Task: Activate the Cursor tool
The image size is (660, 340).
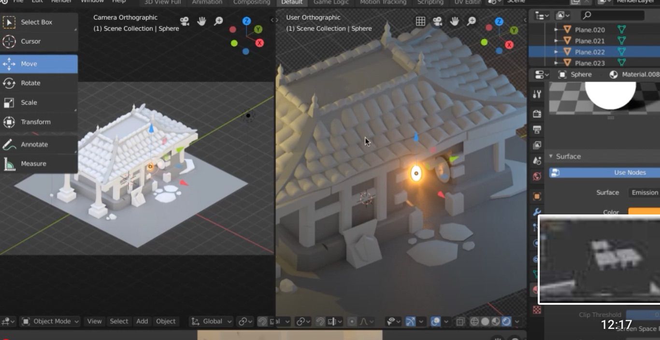Action: (39, 42)
